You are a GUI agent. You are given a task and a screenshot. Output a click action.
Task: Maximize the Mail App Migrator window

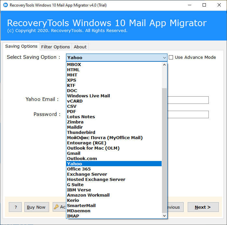pyautogui.click(x=204, y=5)
